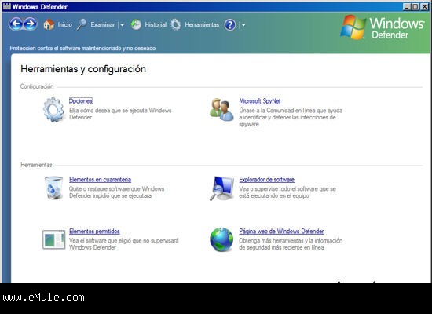Select text 'Vea o supervise todo el software'
The width and height of the screenshot is (432, 314).
click(279, 189)
